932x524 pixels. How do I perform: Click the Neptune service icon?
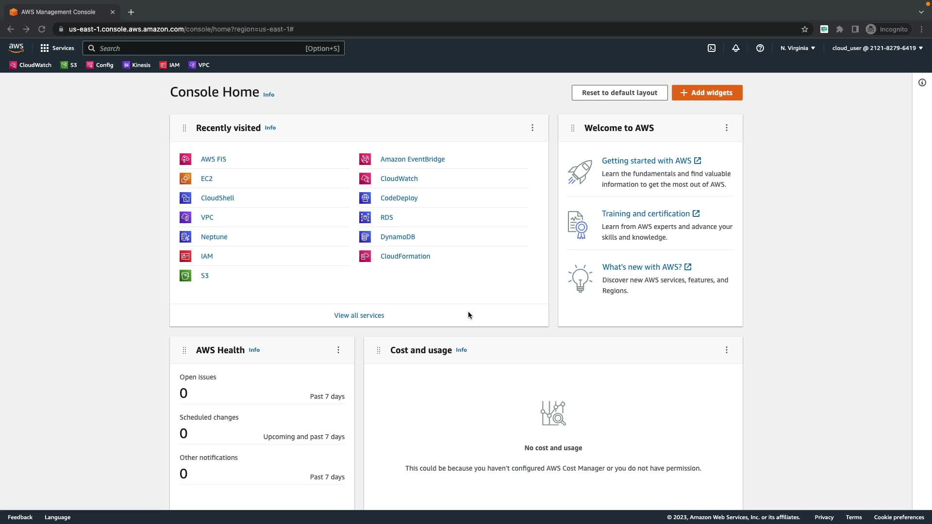point(185,237)
